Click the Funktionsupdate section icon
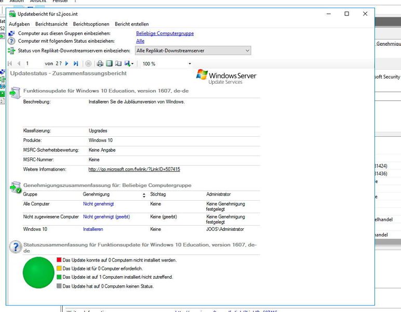Image resolution: width=401 pixels, height=312 pixels. click(x=15, y=93)
